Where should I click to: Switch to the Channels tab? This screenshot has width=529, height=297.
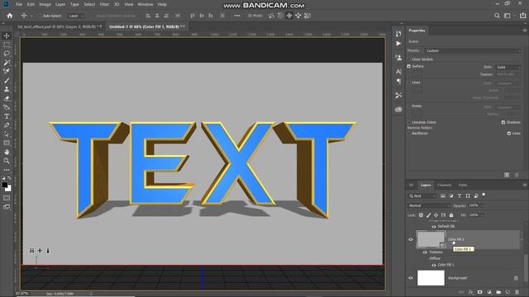pos(444,185)
